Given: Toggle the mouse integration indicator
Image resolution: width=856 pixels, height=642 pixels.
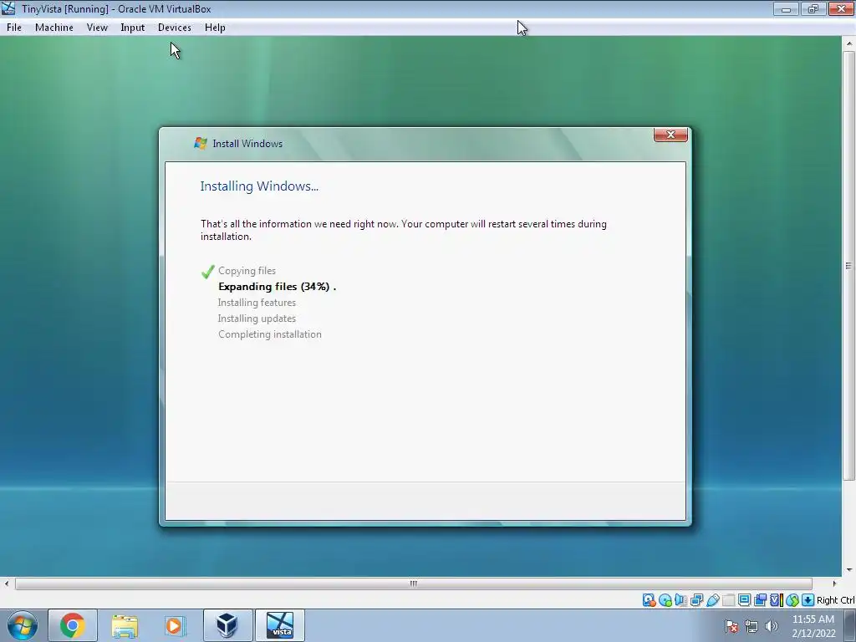Looking at the screenshot, I should pos(792,600).
